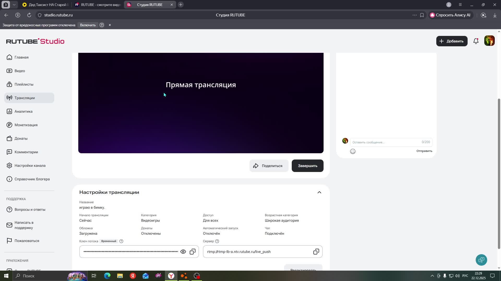This screenshot has width=501, height=281.
Task: Copy the stream key to clipboard
Action: [x=193, y=252]
